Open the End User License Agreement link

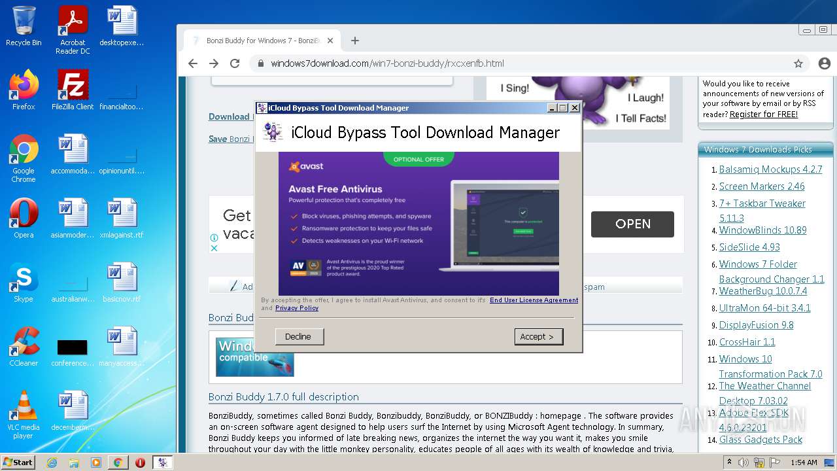pos(534,300)
